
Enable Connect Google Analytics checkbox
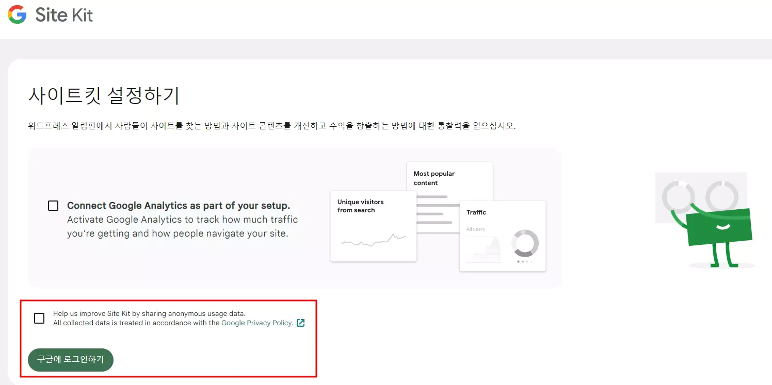click(53, 206)
